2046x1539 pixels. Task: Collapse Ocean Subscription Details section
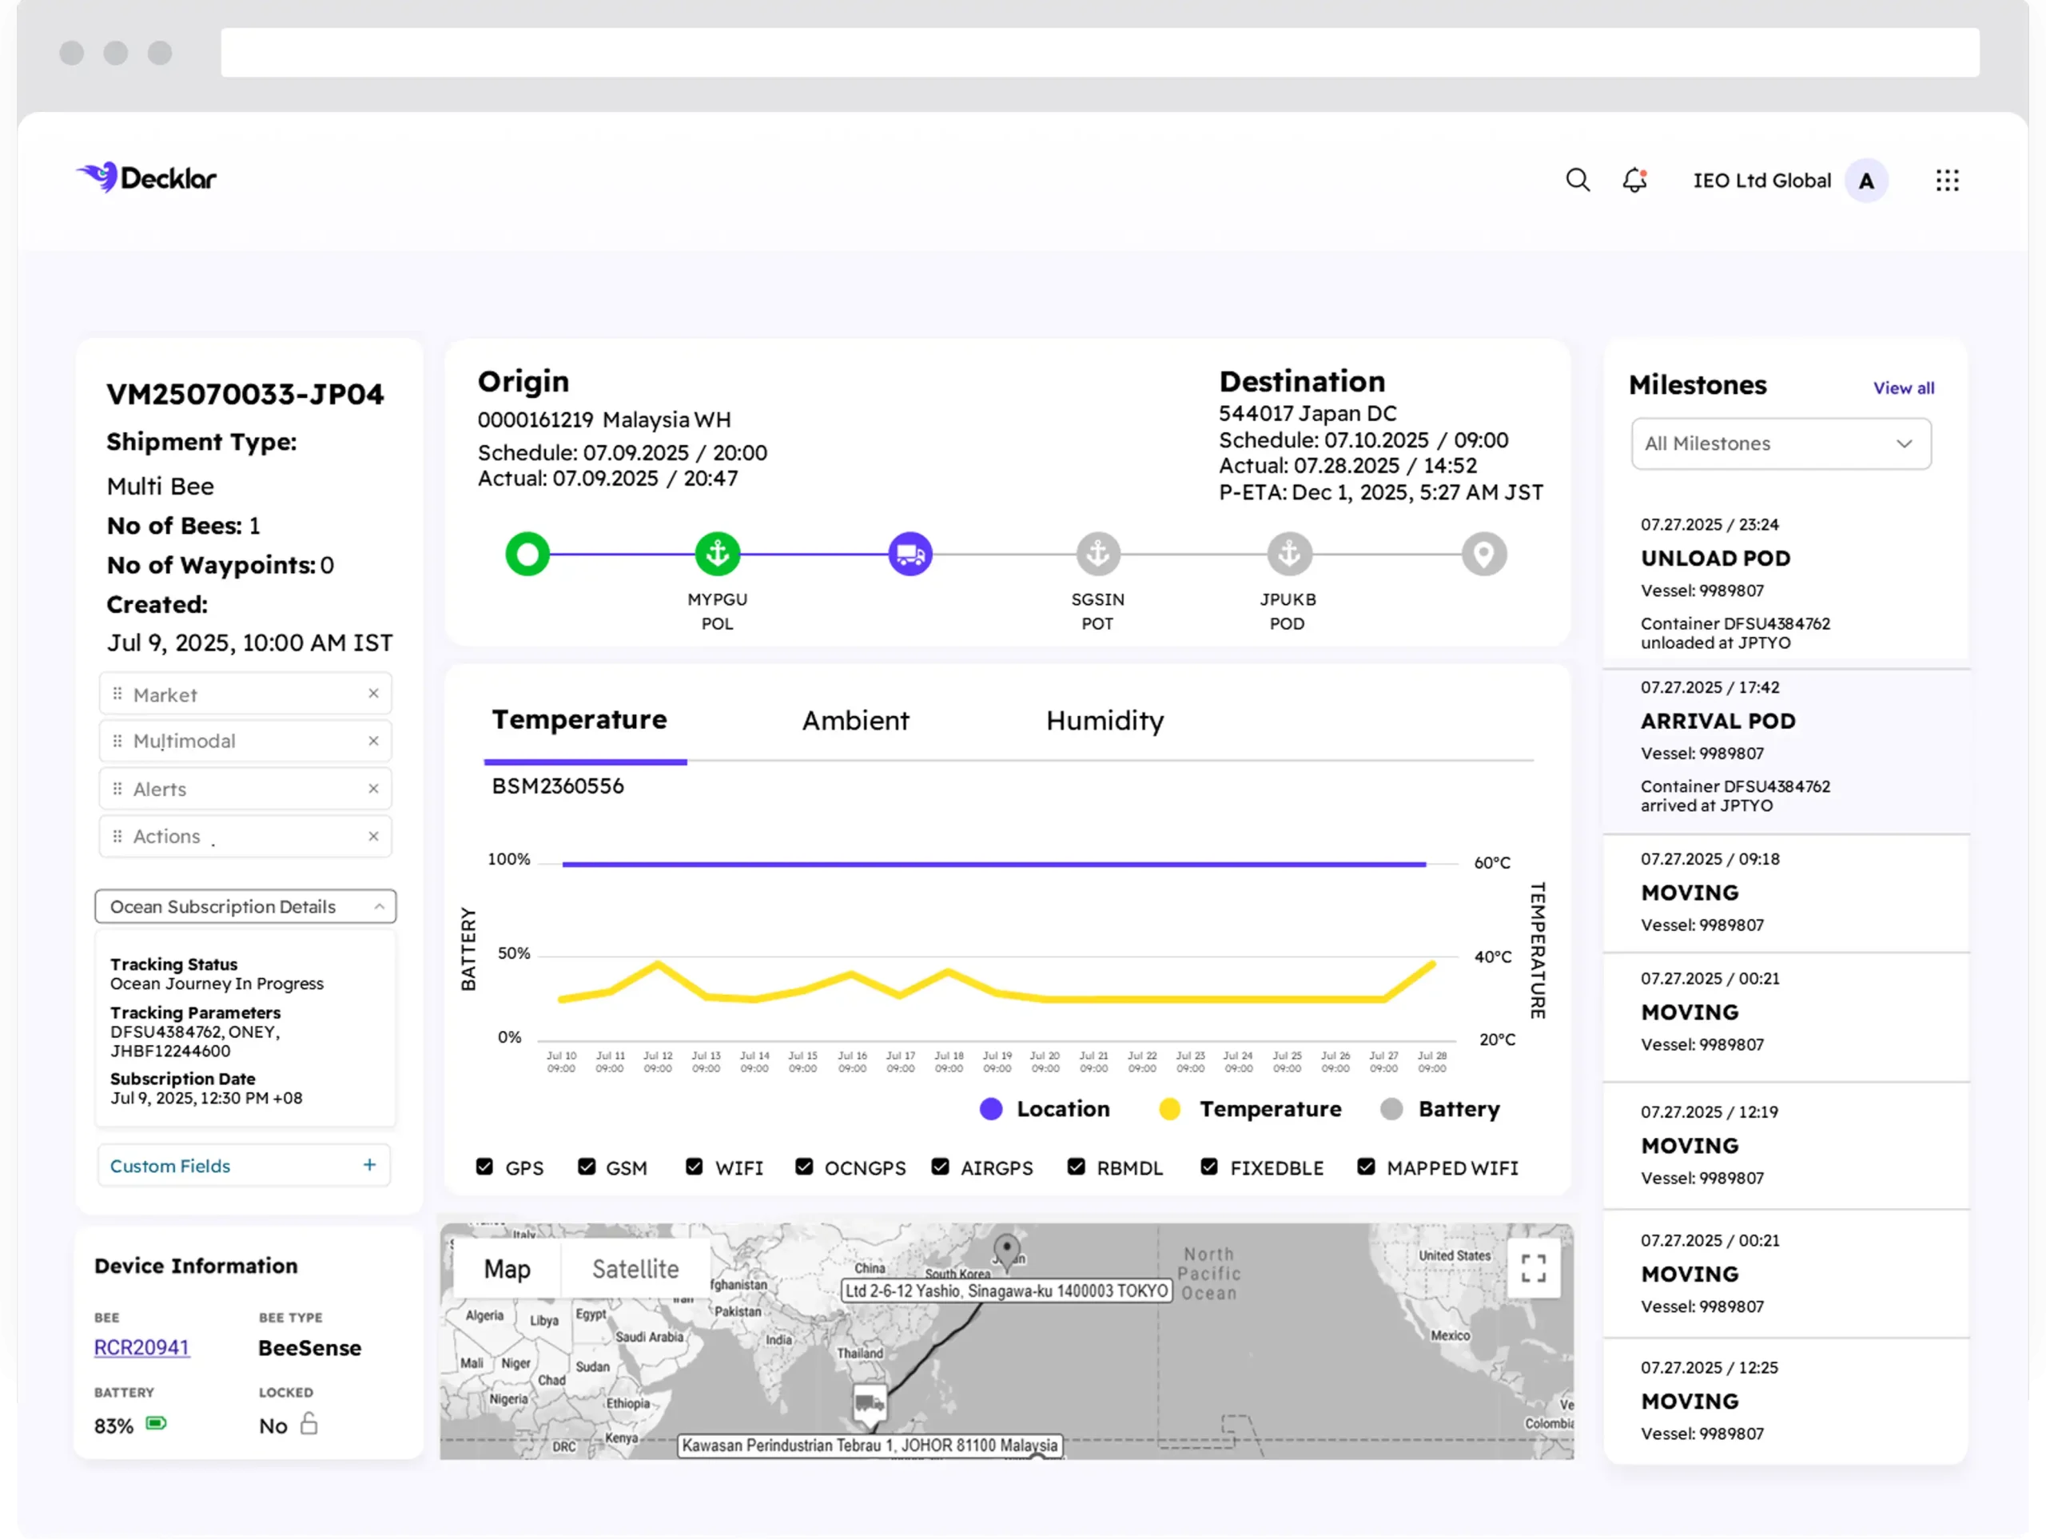[x=378, y=906]
